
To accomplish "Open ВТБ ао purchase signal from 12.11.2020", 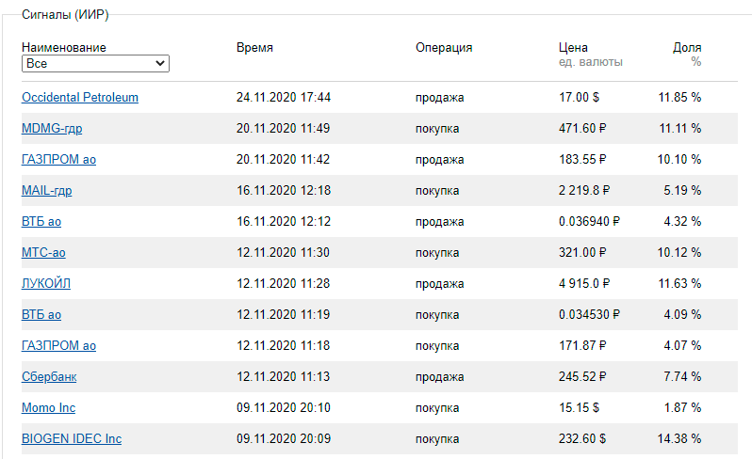I will [41, 315].
